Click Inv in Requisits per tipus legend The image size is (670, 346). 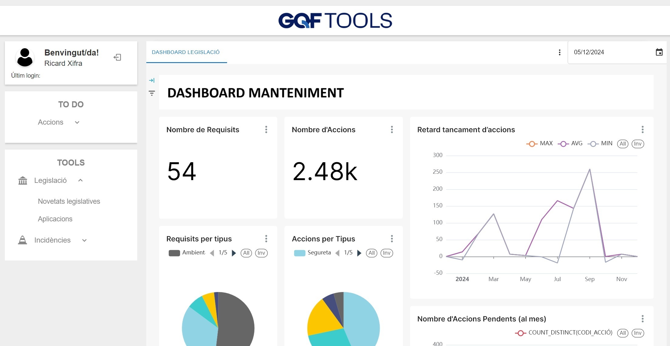tap(261, 253)
